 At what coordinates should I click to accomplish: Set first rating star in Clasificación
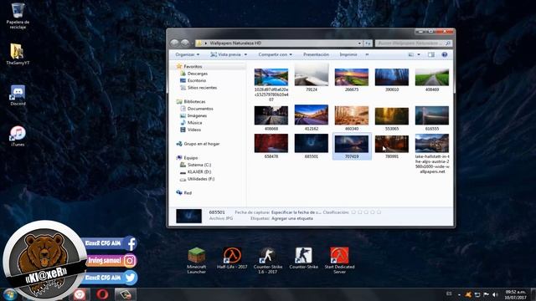point(353,212)
